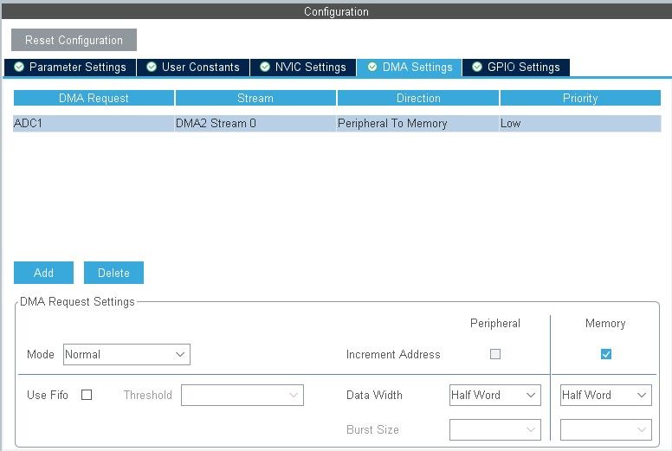
Task: Open the Memory Data Width dropdown
Action: tap(606, 395)
